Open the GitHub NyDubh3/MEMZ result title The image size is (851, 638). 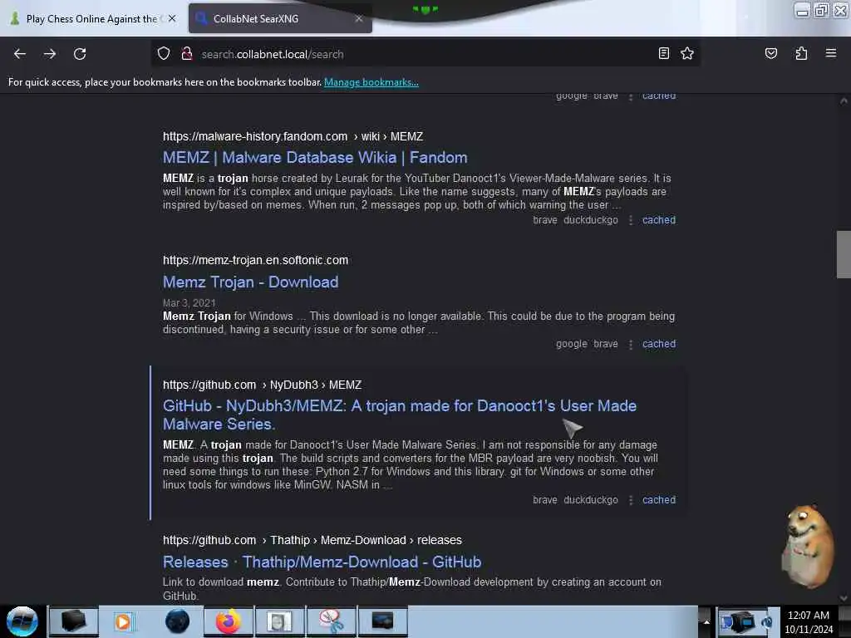400,415
